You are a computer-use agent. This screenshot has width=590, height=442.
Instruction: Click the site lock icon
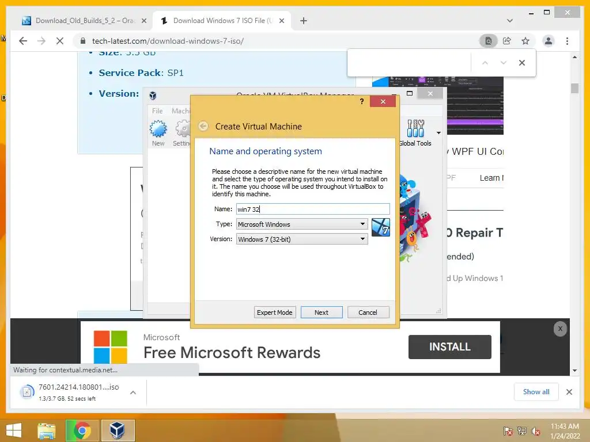(x=83, y=41)
